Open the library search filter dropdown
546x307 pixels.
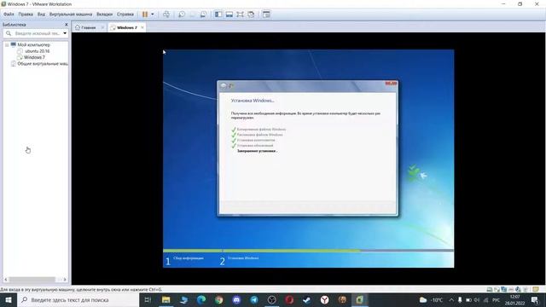65,33
